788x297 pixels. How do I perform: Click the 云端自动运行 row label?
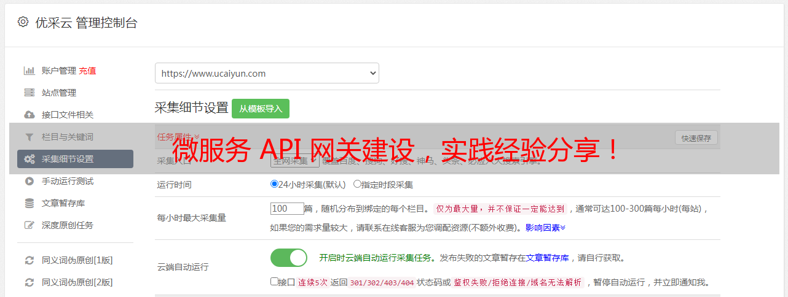pyautogui.click(x=183, y=267)
